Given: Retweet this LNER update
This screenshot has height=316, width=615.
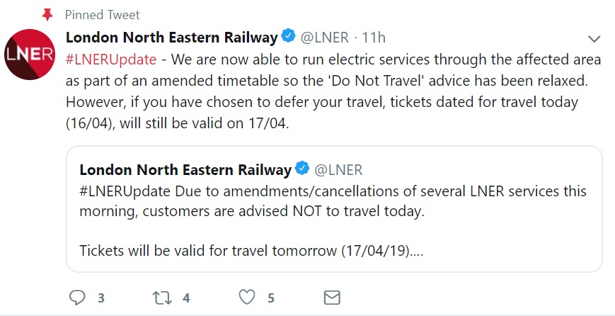Looking at the screenshot, I should click(x=162, y=298).
